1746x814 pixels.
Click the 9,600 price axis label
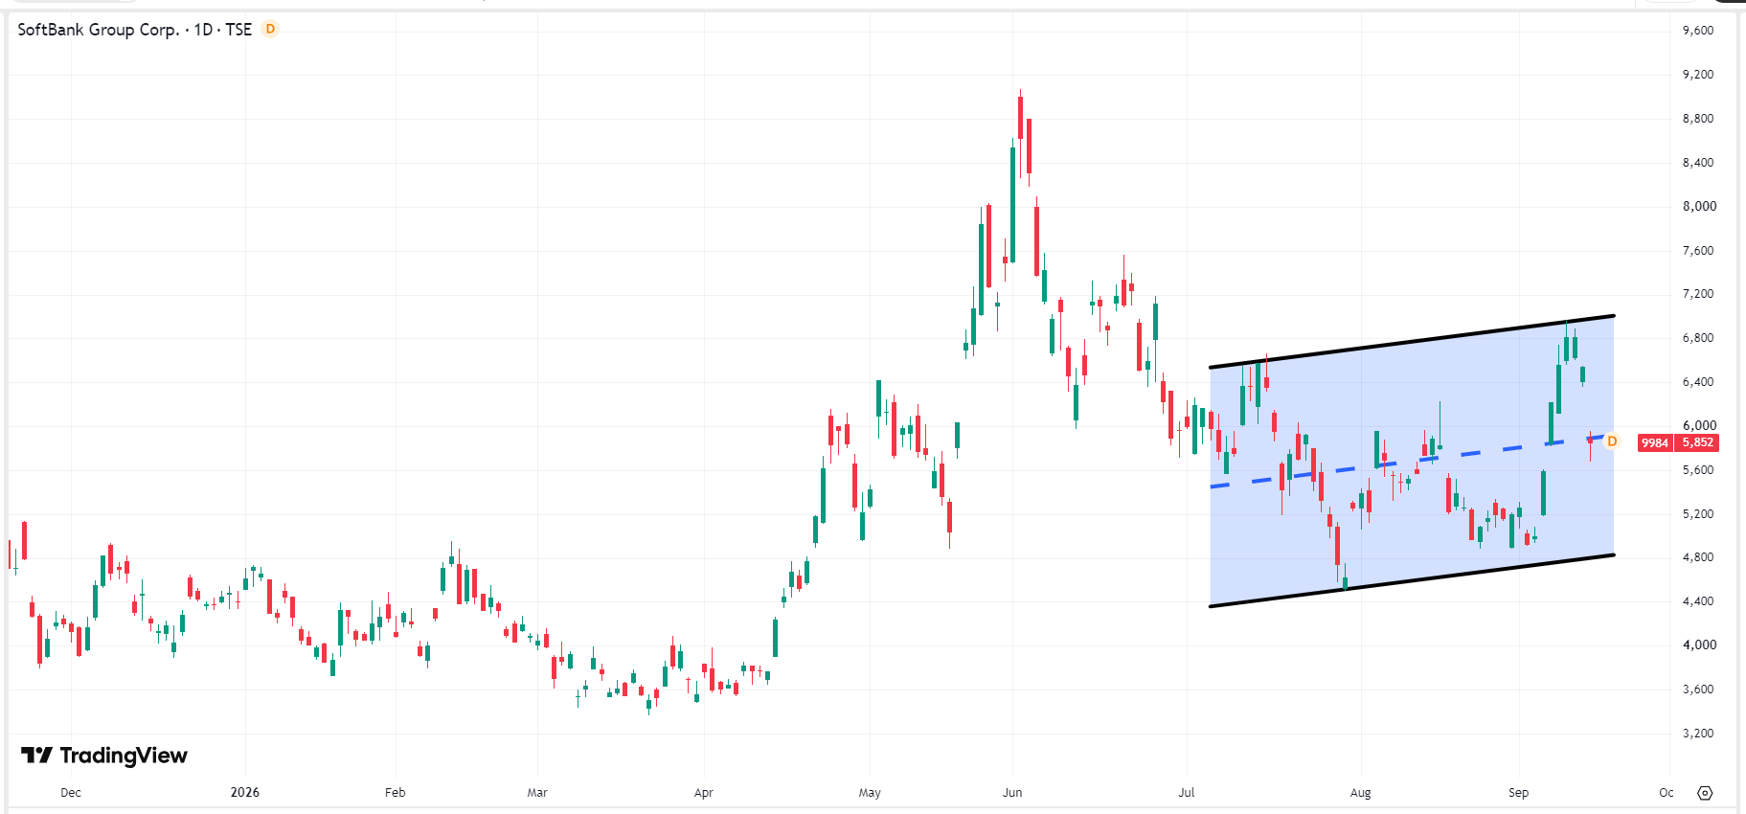tap(1698, 31)
